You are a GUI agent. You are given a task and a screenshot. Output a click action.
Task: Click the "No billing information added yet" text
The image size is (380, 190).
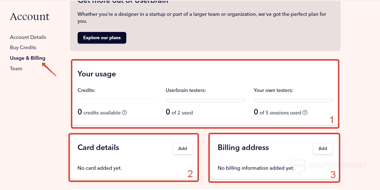point(256,168)
